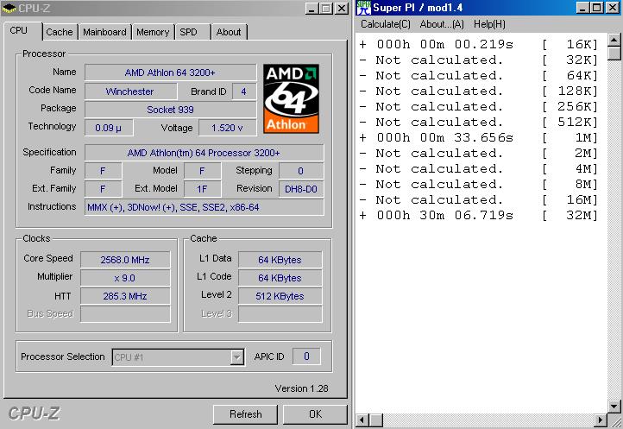Click the Super PI horizontal scrollbar left arrow
Screen dimensions: 623x429
point(362,420)
